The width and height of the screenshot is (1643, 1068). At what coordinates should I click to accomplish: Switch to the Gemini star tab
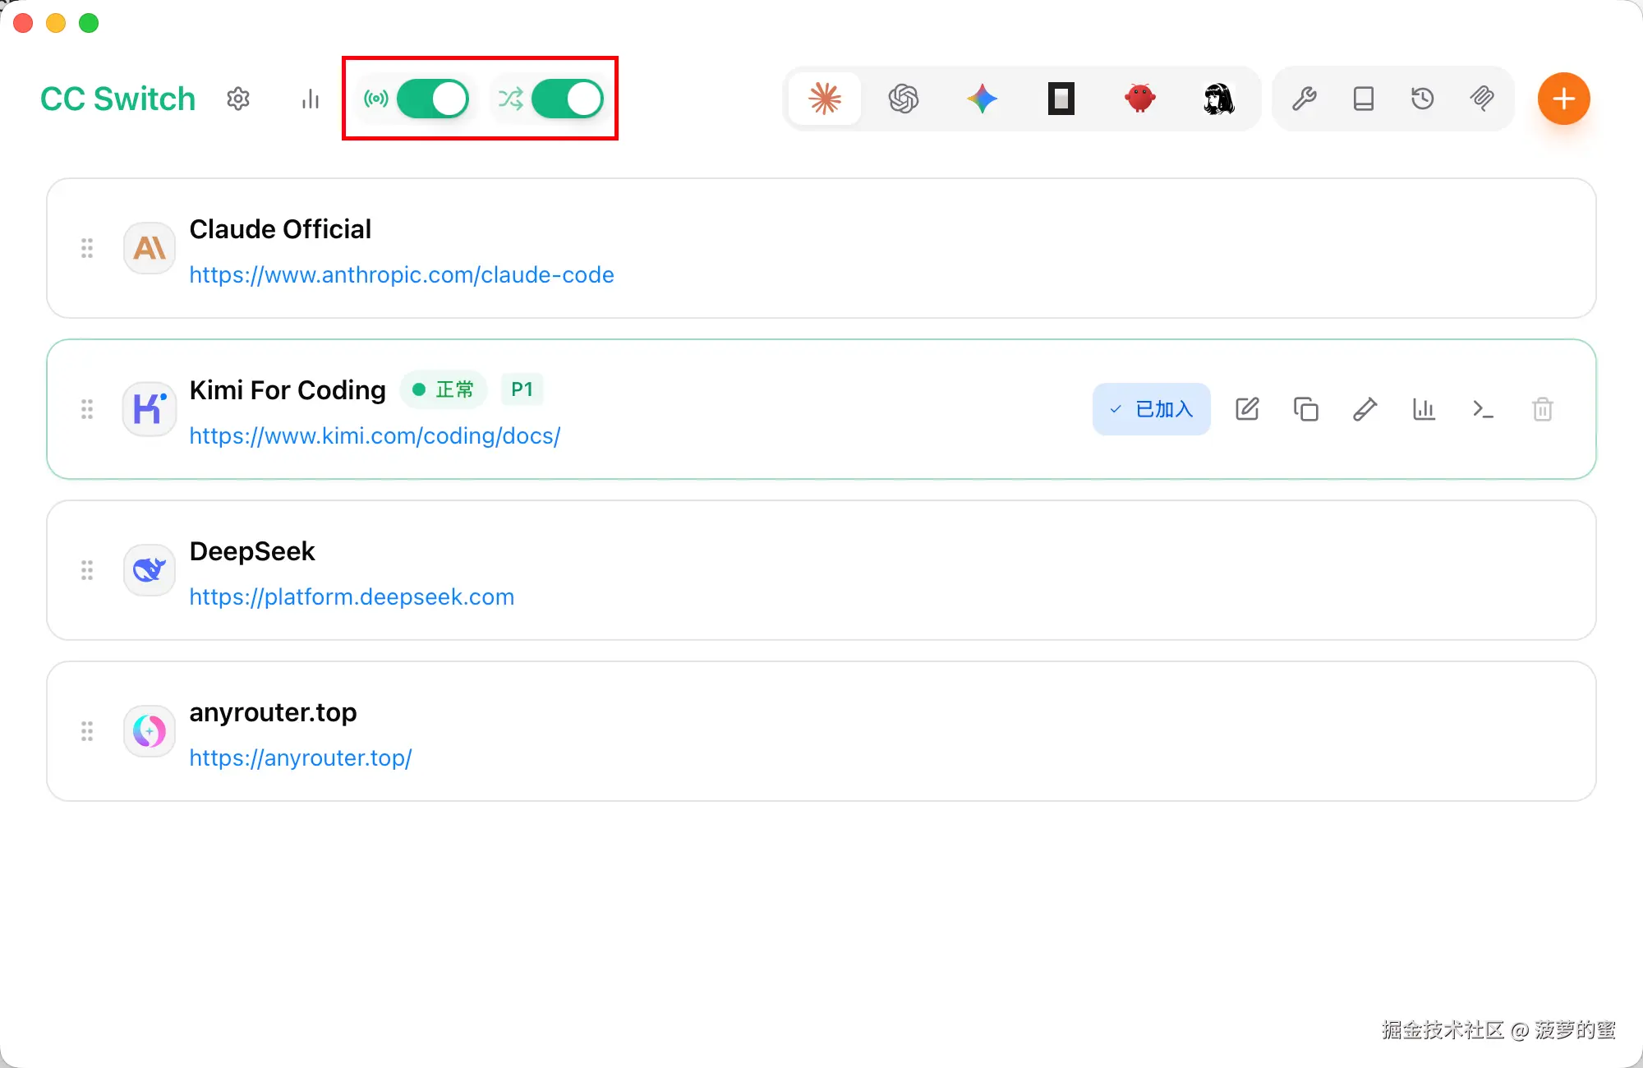tap(982, 99)
